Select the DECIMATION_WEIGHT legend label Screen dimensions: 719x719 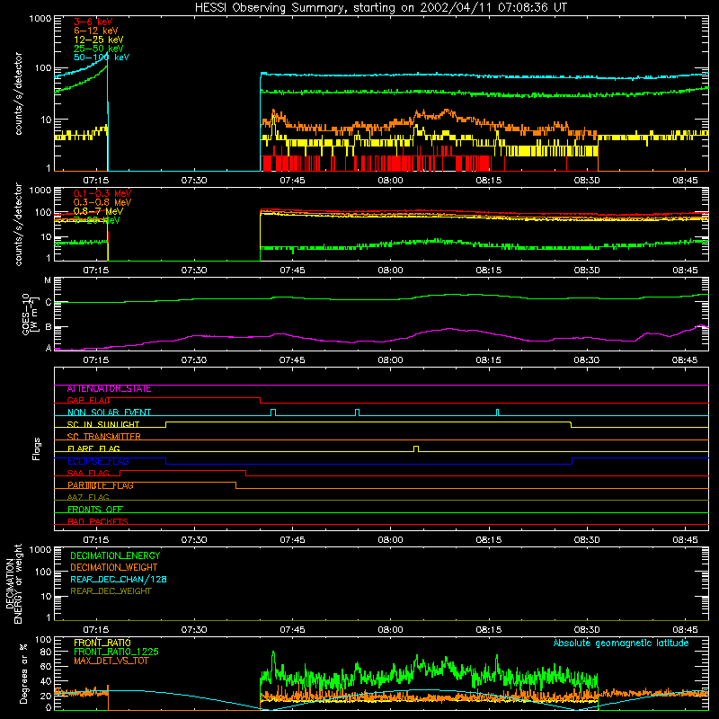coord(114,568)
